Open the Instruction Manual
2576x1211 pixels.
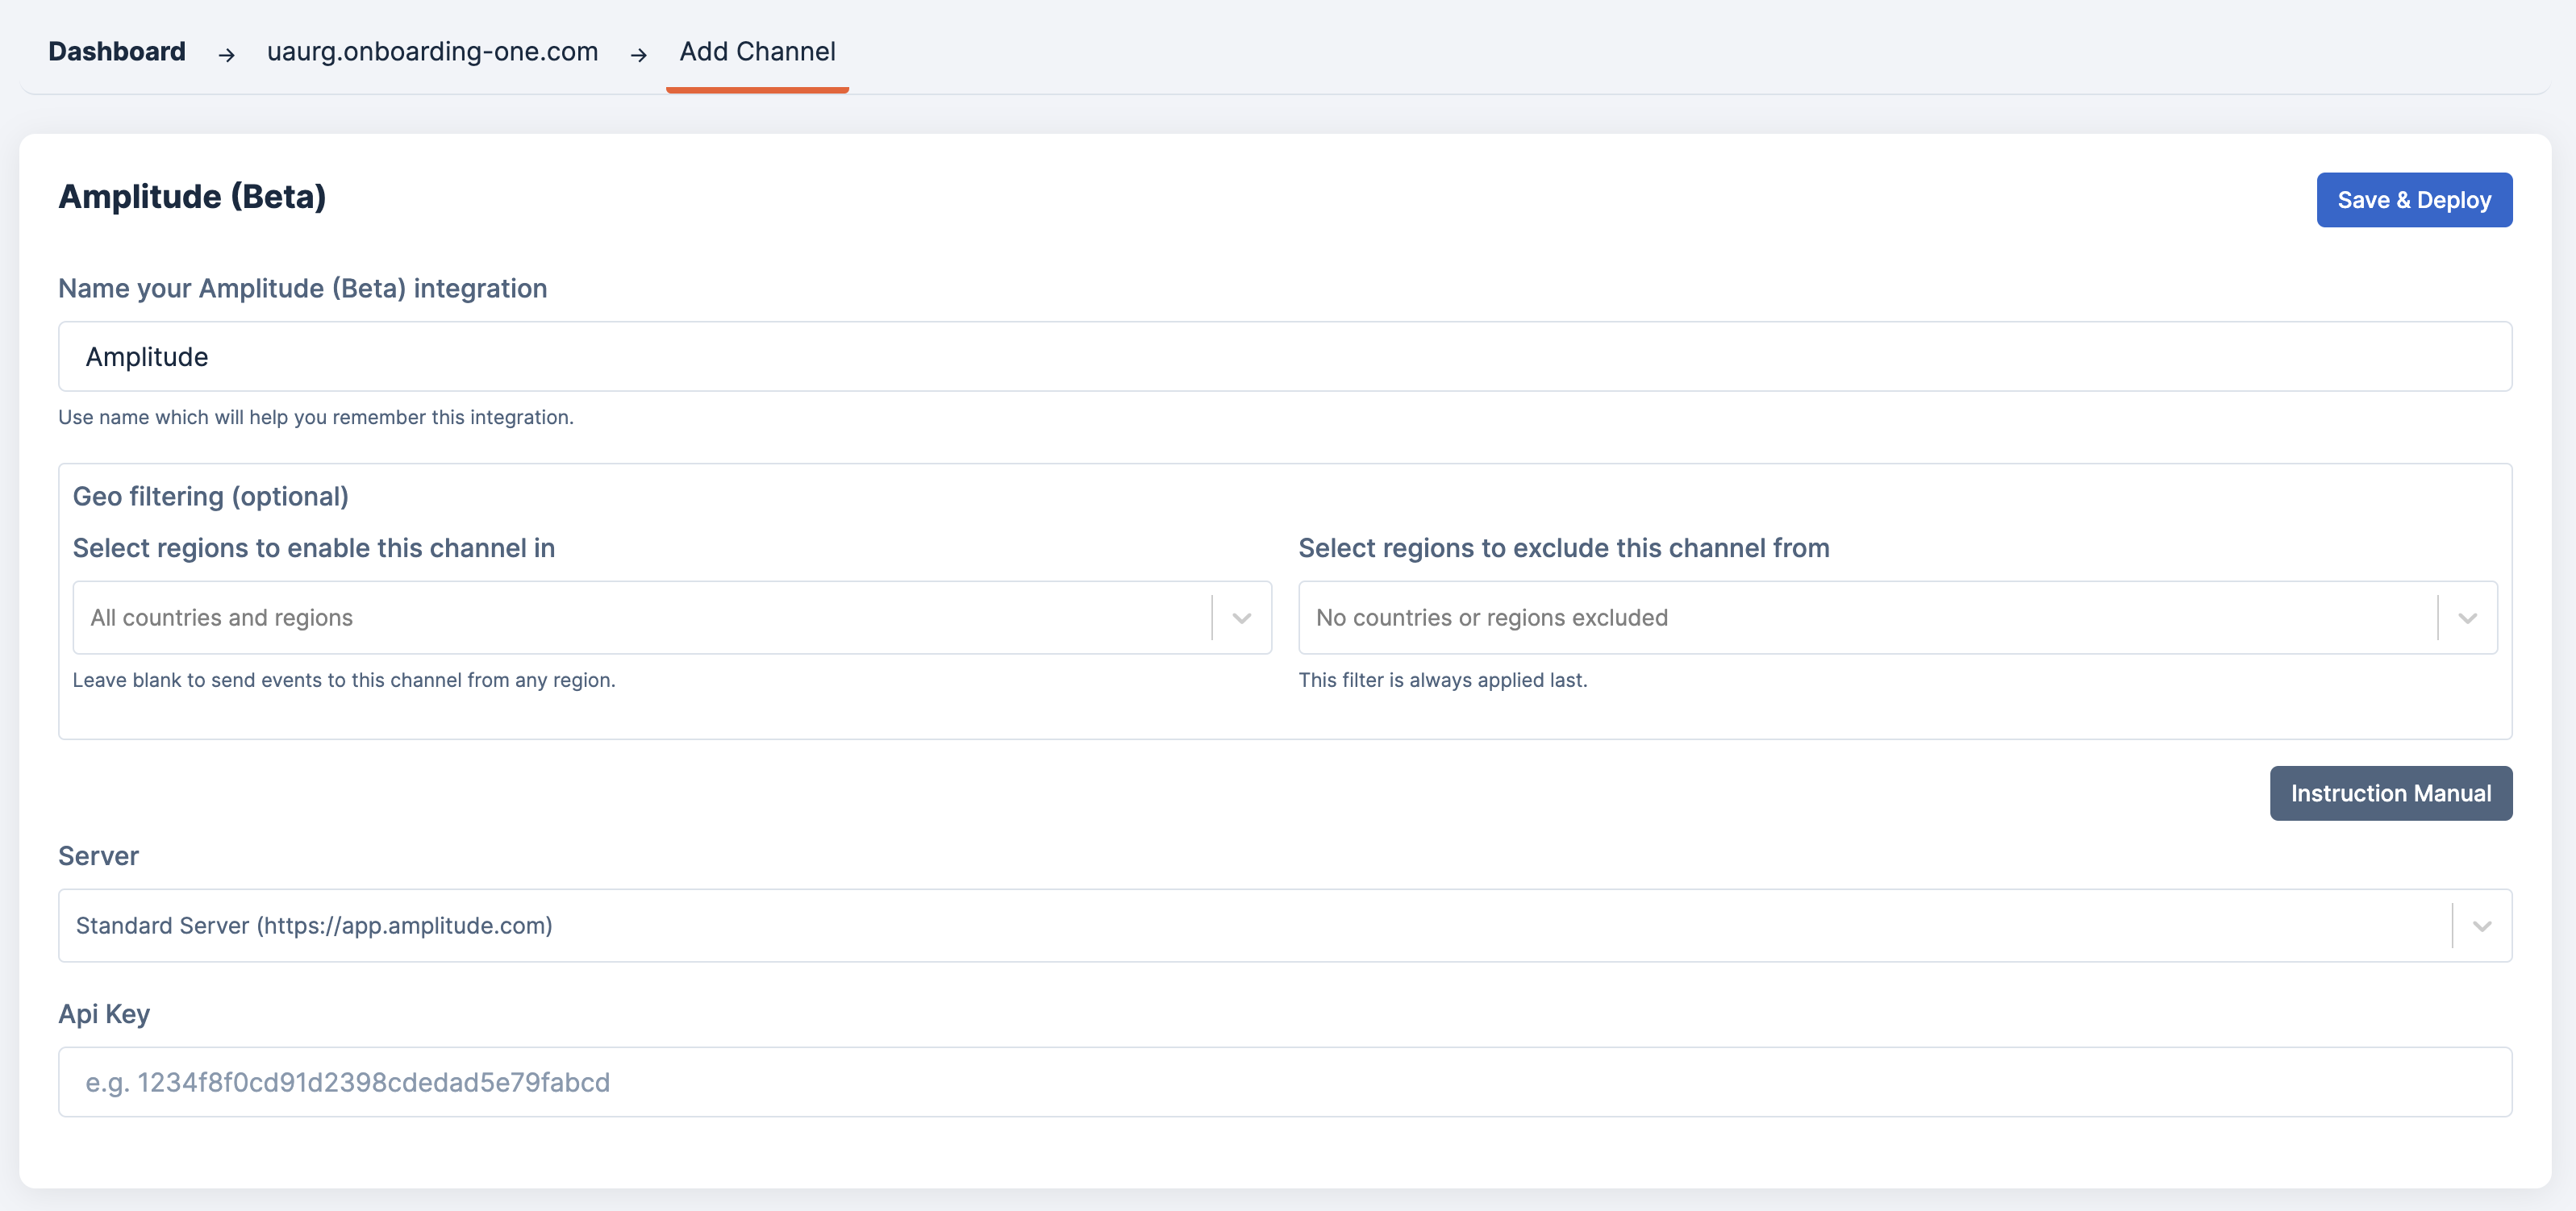2390,793
